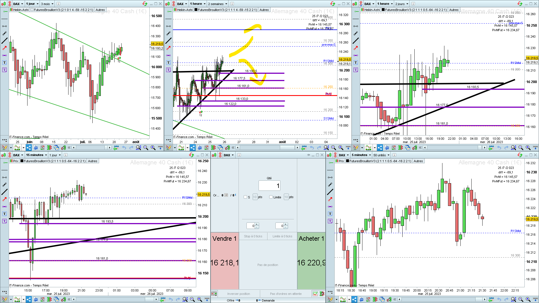Click the share icon under daily chart

tap(29, 148)
